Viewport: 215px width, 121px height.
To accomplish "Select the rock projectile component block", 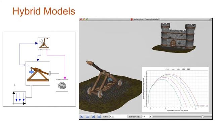I will [62, 85].
